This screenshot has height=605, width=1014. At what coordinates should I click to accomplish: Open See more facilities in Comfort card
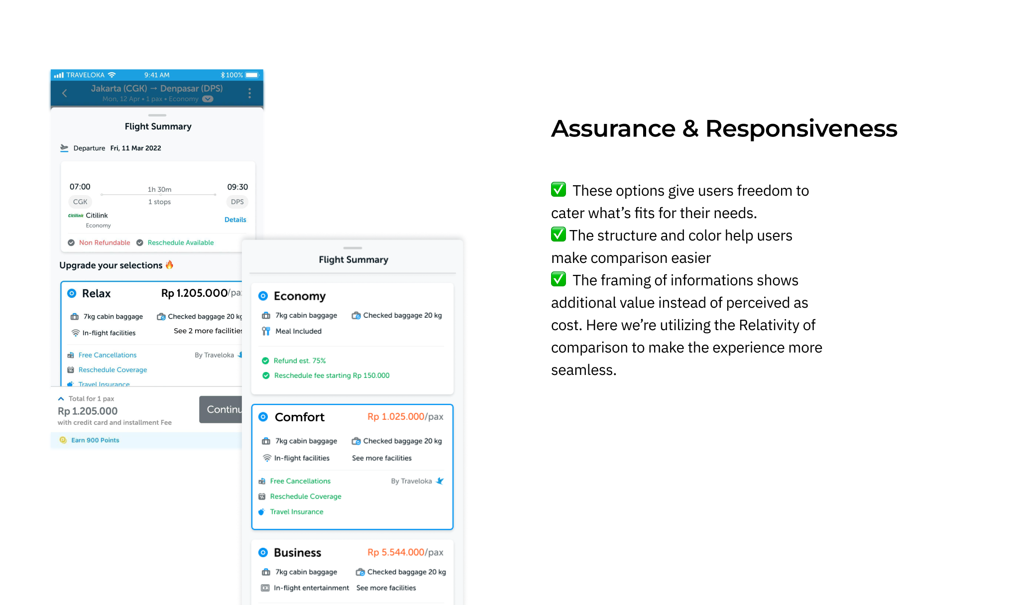pos(382,458)
